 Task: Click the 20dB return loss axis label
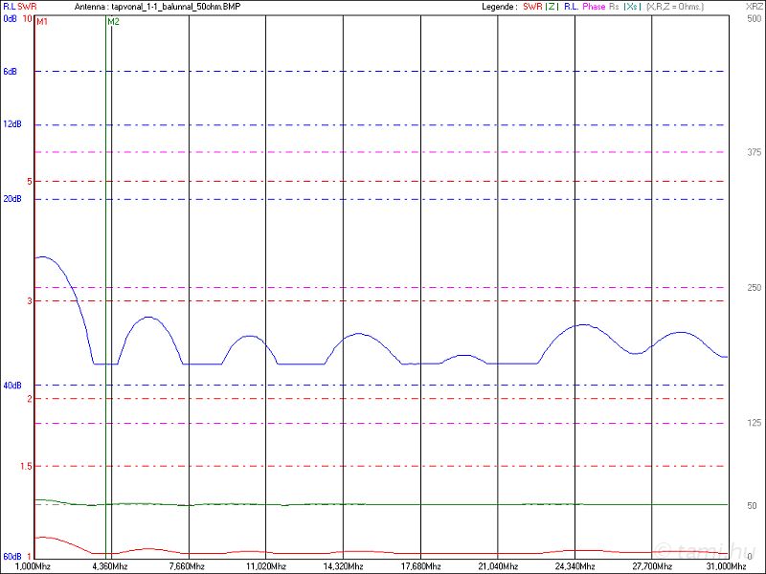point(11,199)
